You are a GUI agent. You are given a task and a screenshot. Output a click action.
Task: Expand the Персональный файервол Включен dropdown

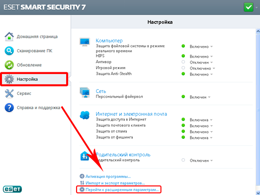click(x=209, y=97)
